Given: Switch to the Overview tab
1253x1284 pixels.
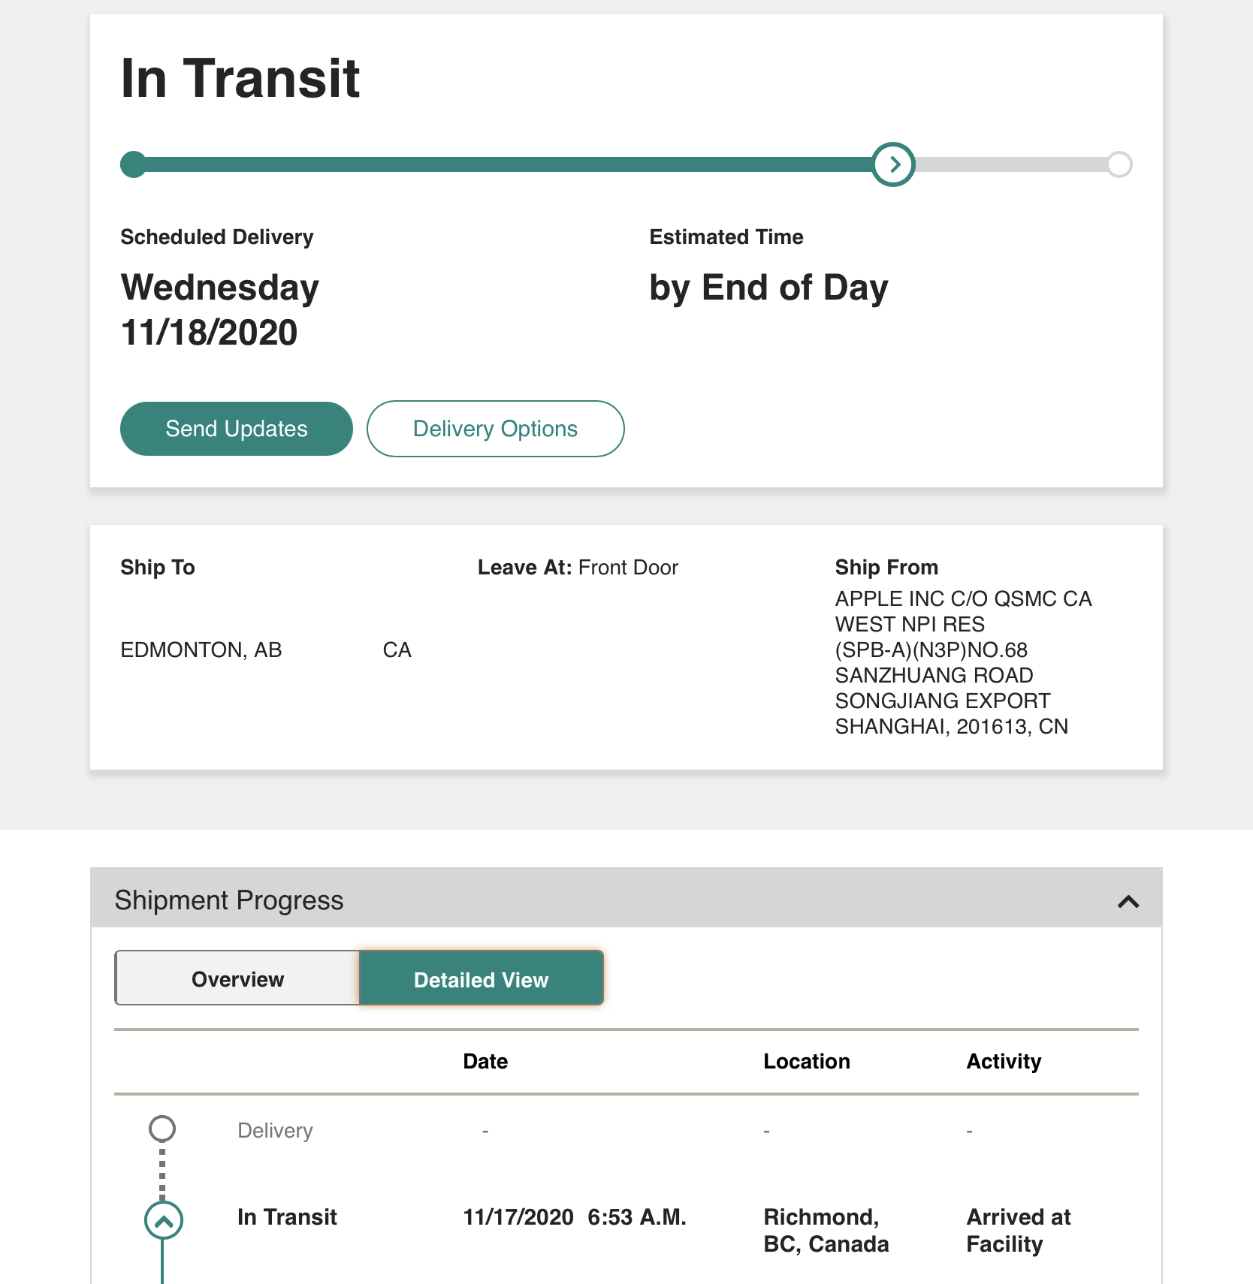Looking at the screenshot, I should [x=237, y=978].
